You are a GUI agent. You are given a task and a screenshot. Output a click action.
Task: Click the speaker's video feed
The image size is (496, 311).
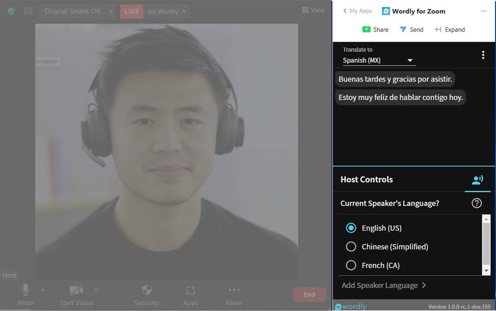click(167, 152)
